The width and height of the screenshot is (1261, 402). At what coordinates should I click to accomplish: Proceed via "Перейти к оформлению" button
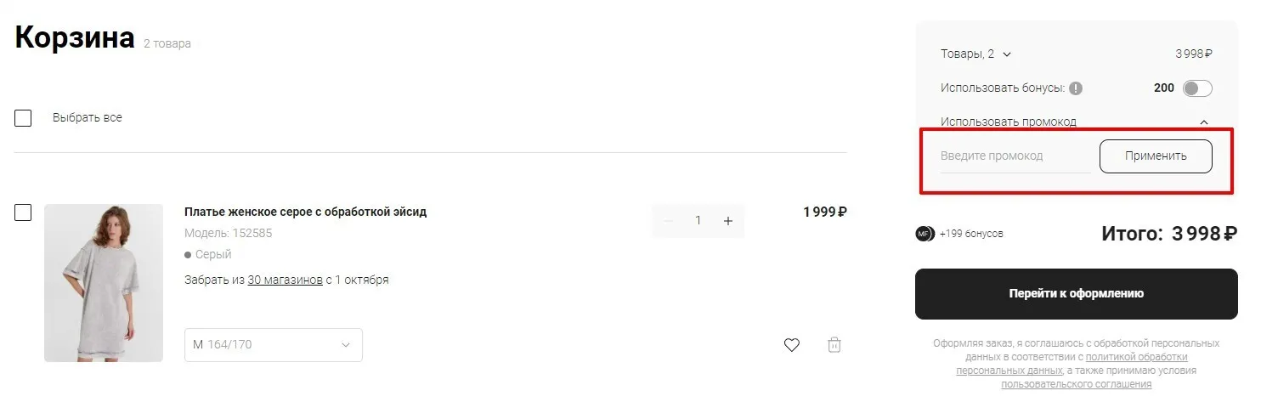coord(1077,294)
